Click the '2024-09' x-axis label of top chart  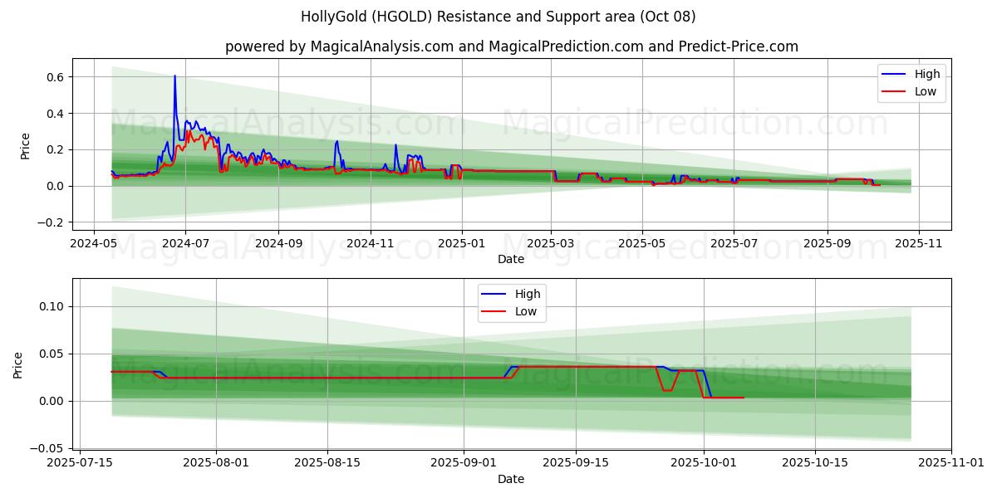pos(277,245)
